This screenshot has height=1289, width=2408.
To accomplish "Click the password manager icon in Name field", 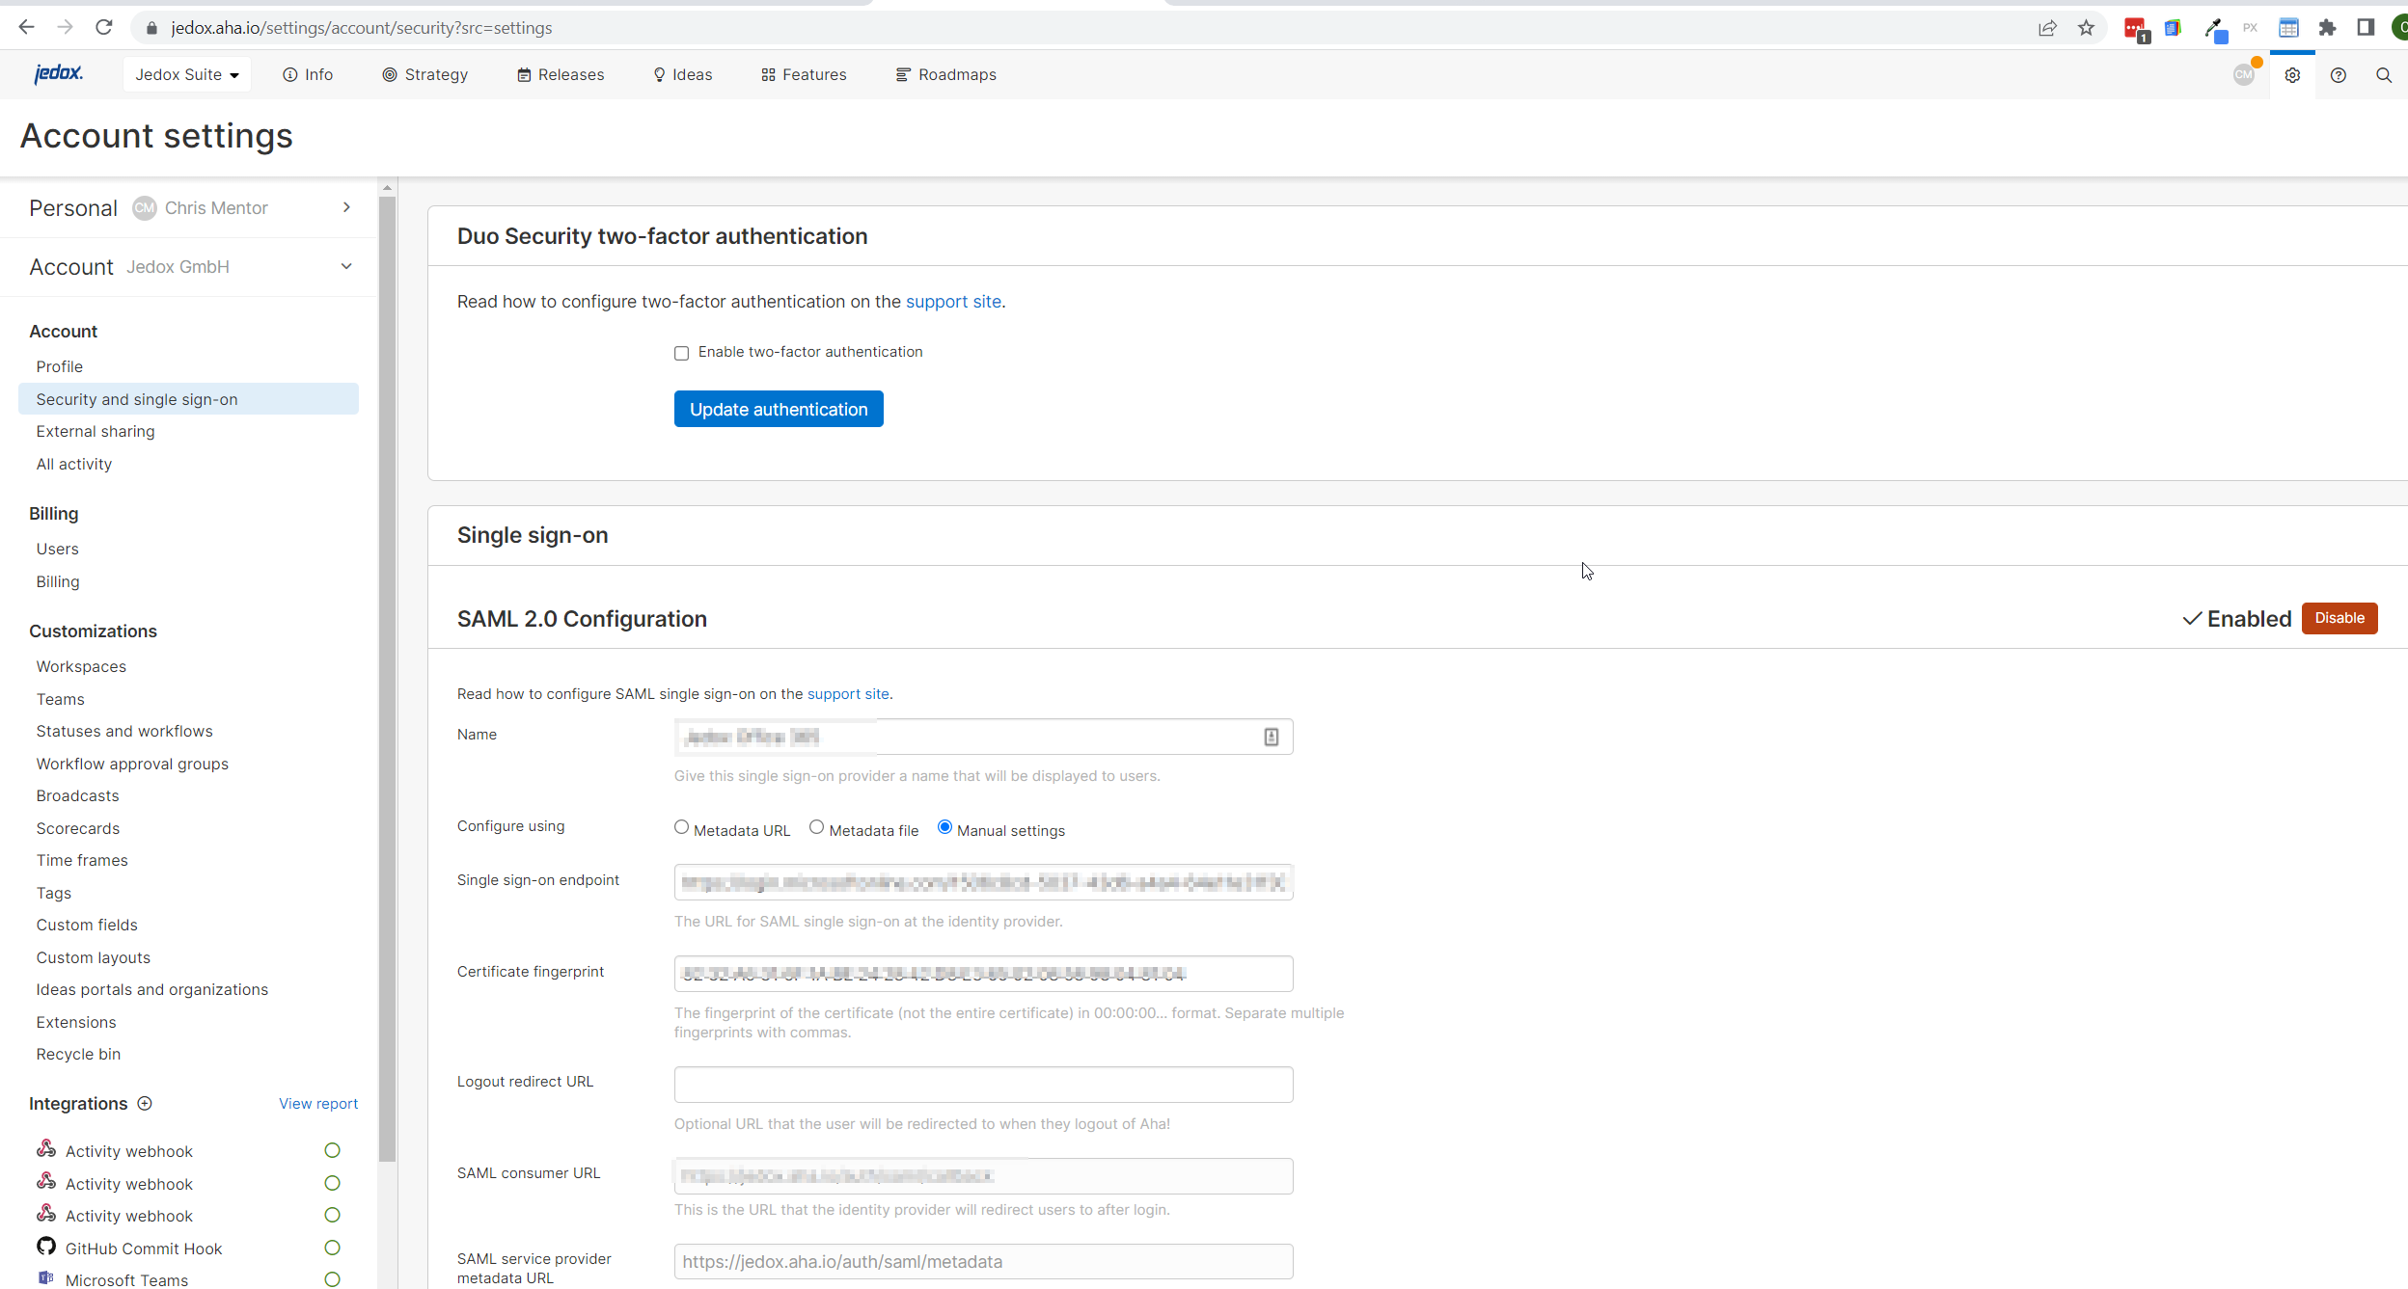I will tap(1271, 737).
